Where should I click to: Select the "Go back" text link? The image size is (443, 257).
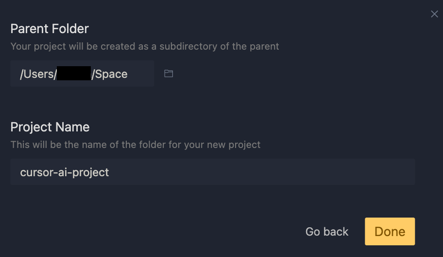click(327, 232)
